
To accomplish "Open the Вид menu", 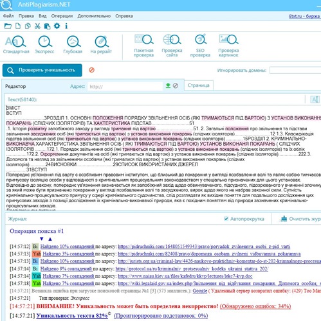I will click(x=42, y=16).
